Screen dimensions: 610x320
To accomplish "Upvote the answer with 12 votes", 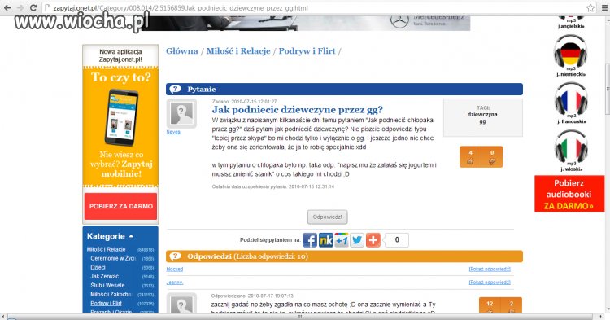I will point(490,305).
